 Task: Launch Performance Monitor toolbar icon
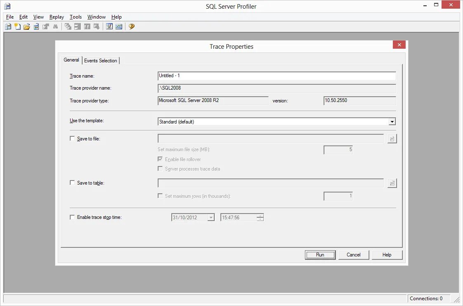(x=119, y=26)
